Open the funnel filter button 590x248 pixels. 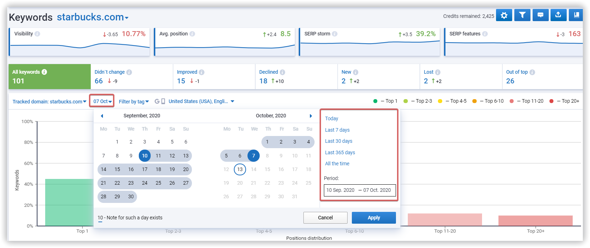click(522, 15)
